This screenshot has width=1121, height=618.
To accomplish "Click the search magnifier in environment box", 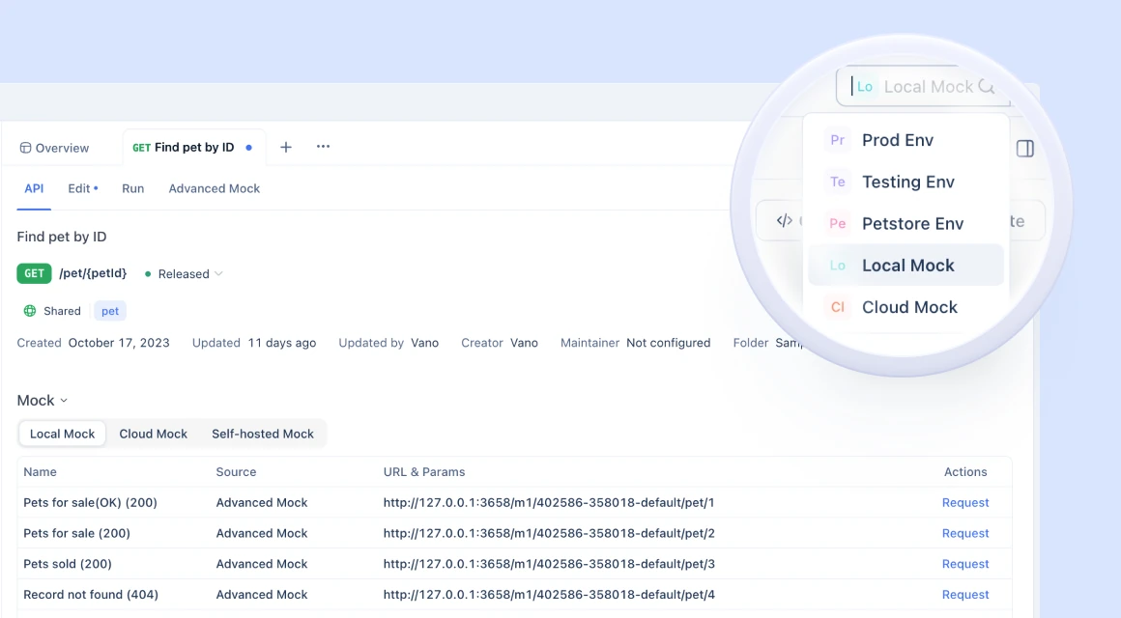I will [x=987, y=86].
